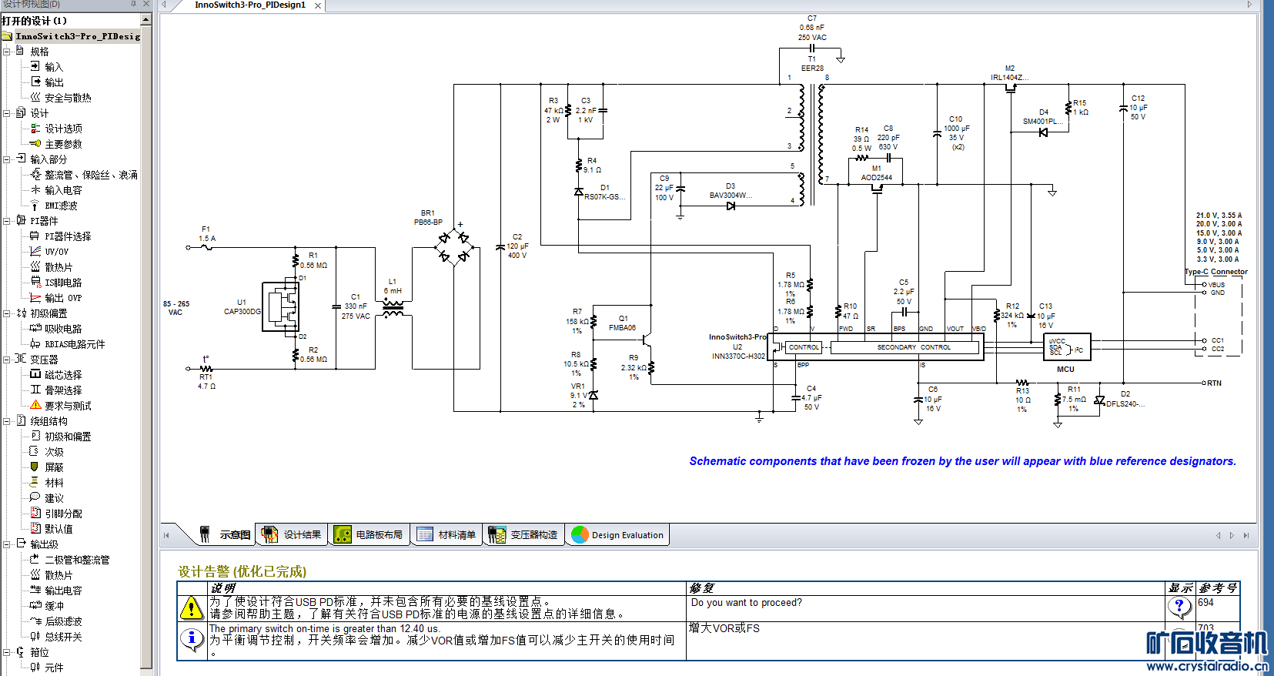Select the 安全与散热 tree item
1274x676 pixels.
click(68, 98)
